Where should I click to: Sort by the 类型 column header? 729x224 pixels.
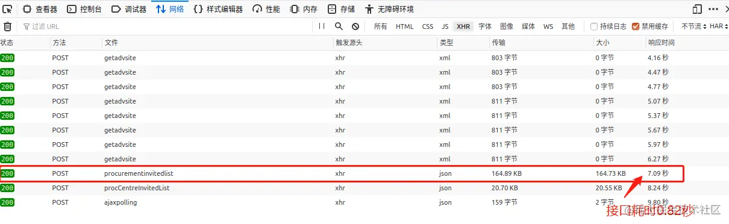463,43
